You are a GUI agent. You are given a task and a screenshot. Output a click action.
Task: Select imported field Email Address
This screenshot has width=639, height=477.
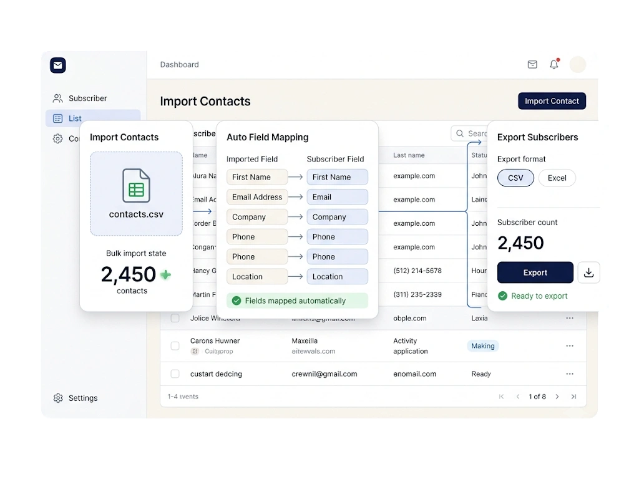[257, 197]
